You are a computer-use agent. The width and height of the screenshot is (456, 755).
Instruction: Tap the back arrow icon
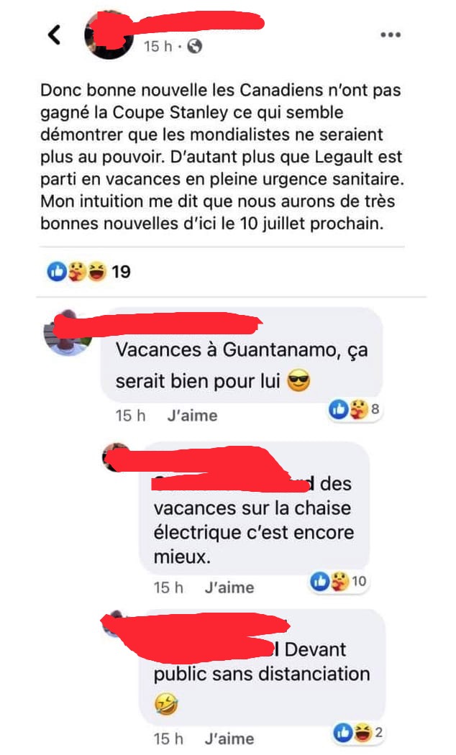tap(55, 35)
